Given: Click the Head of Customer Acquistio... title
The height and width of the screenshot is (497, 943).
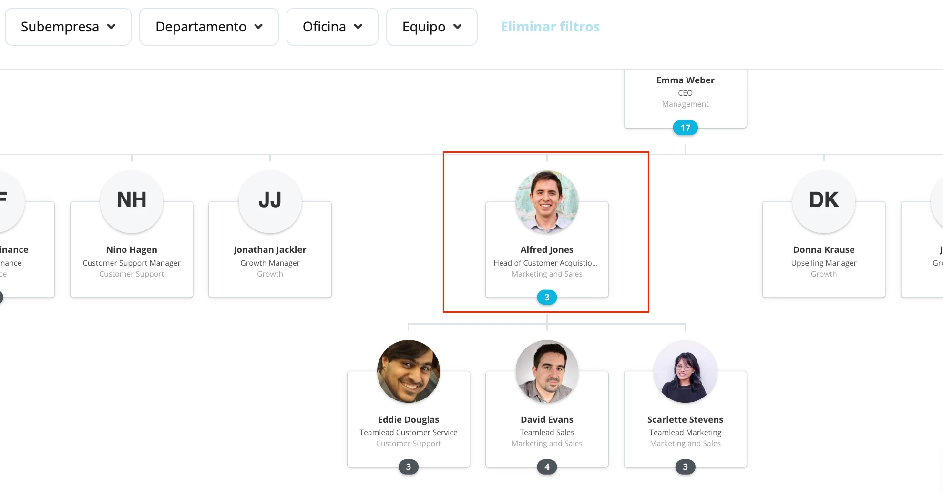Looking at the screenshot, I should click(545, 263).
